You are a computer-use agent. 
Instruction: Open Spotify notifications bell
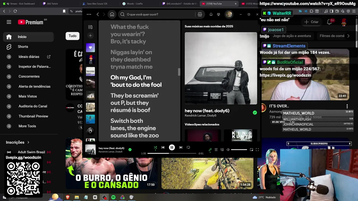point(211,14)
